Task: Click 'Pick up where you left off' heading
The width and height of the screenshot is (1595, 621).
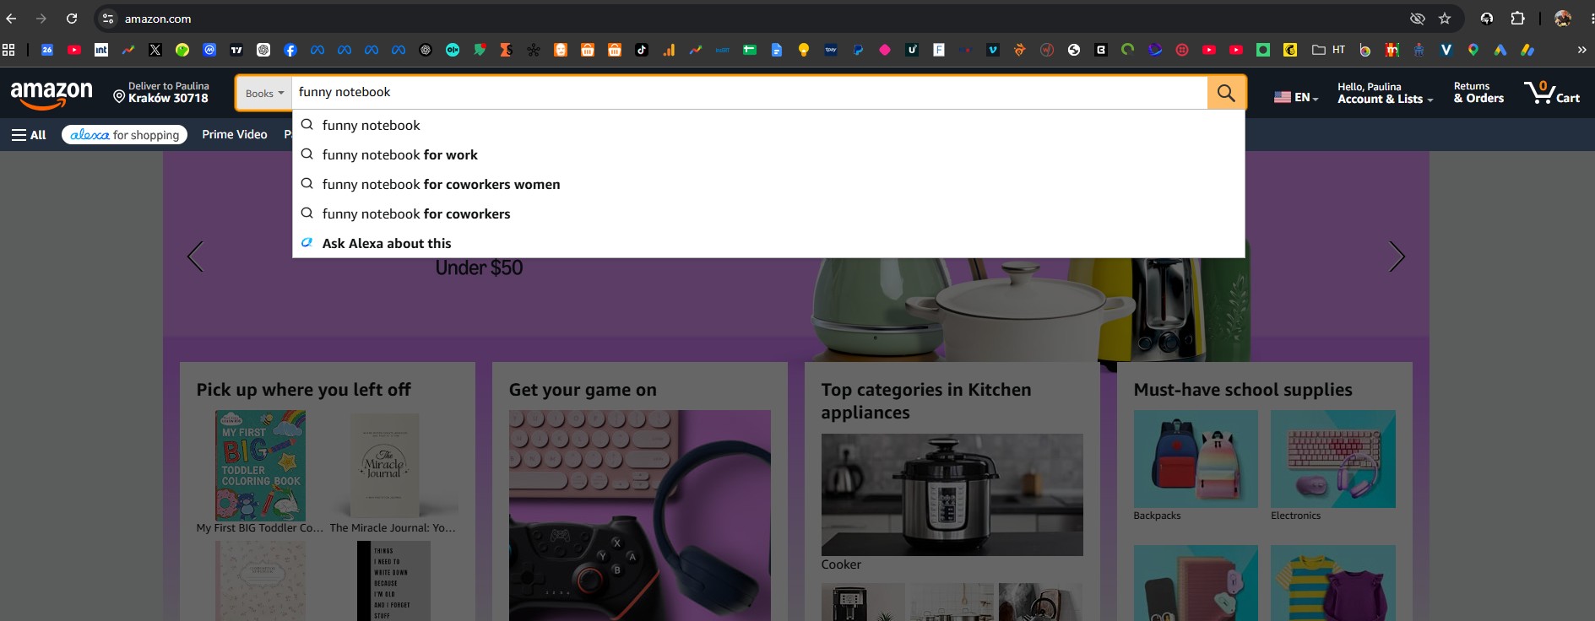Action: click(x=304, y=390)
